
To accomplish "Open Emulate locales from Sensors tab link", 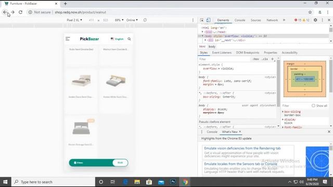I will [240, 164].
